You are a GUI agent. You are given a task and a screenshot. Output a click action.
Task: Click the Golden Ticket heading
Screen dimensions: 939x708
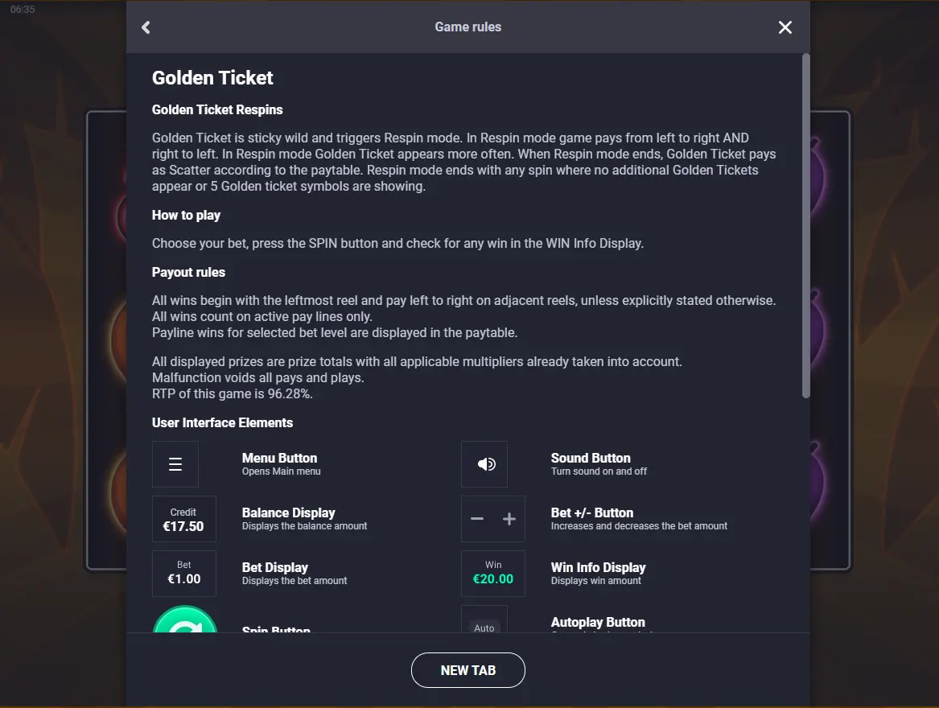coord(212,78)
